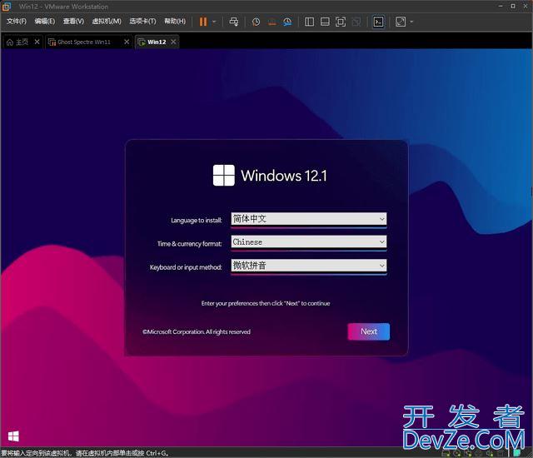
Task: Click the Next button in the setup
Action: coord(368,331)
